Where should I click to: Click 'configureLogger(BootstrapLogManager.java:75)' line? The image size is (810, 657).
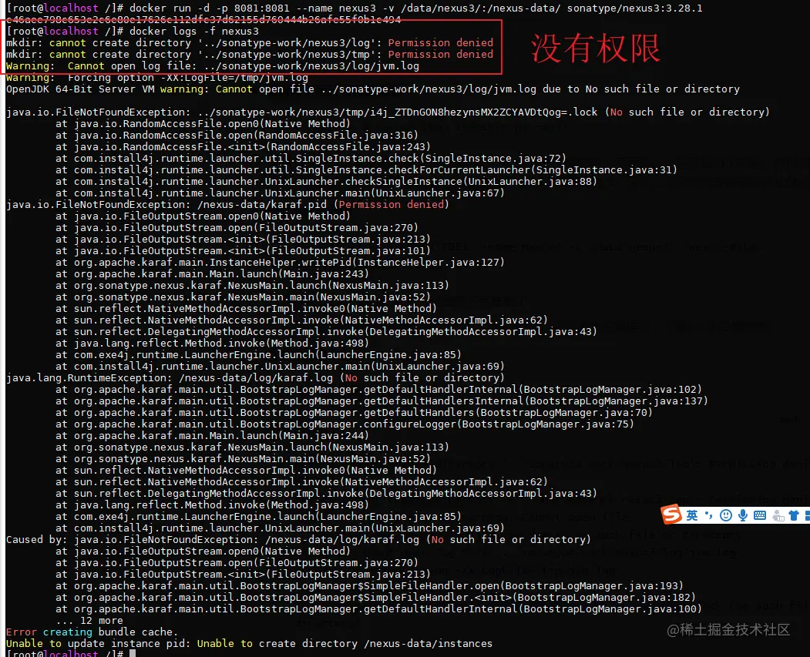(345, 424)
